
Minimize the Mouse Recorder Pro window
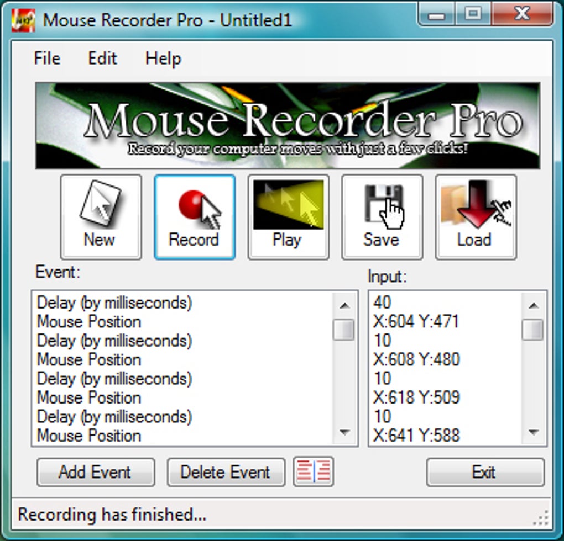[x=437, y=14]
